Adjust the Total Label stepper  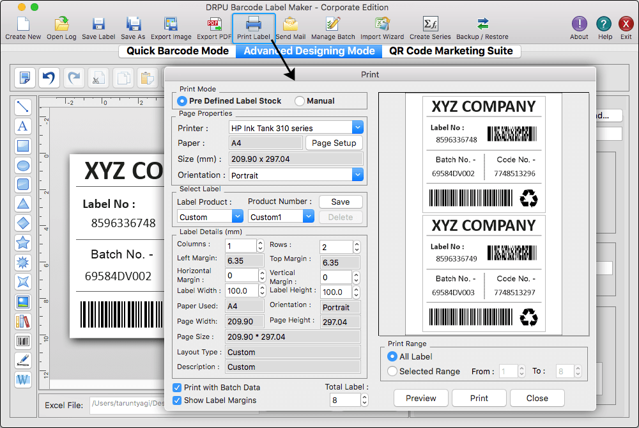pyautogui.click(x=364, y=400)
